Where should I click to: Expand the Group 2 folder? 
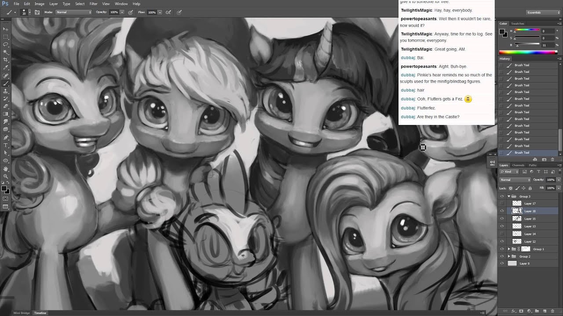point(509,256)
